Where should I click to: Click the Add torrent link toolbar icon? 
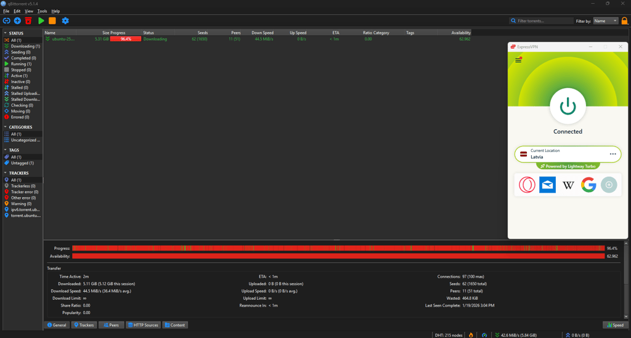[6, 20]
